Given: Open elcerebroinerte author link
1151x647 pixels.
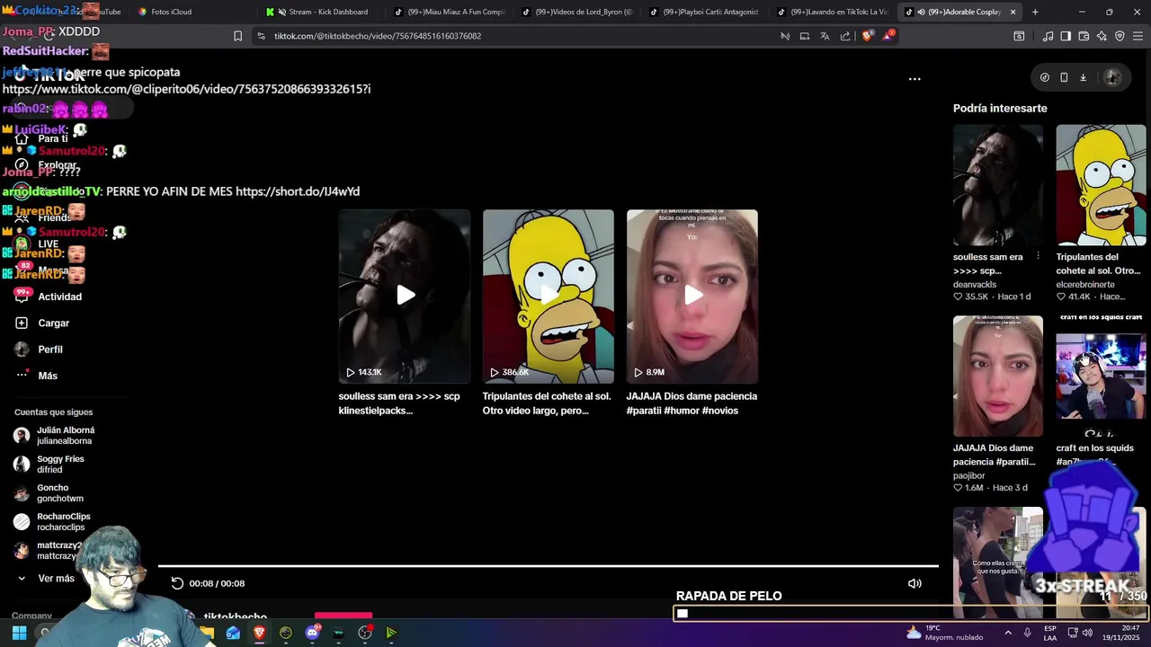Looking at the screenshot, I should [x=1084, y=284].
